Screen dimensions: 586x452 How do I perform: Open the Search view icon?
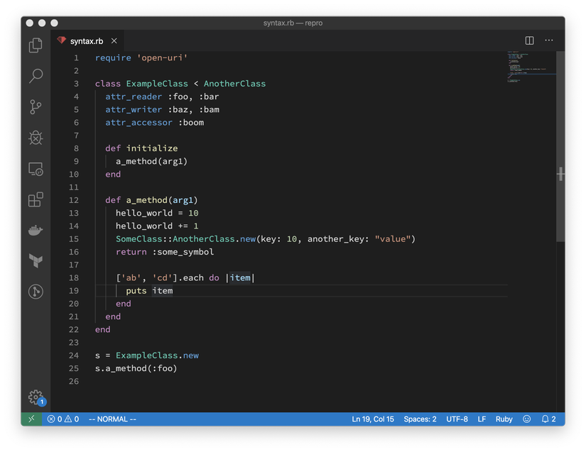point(36,76)
